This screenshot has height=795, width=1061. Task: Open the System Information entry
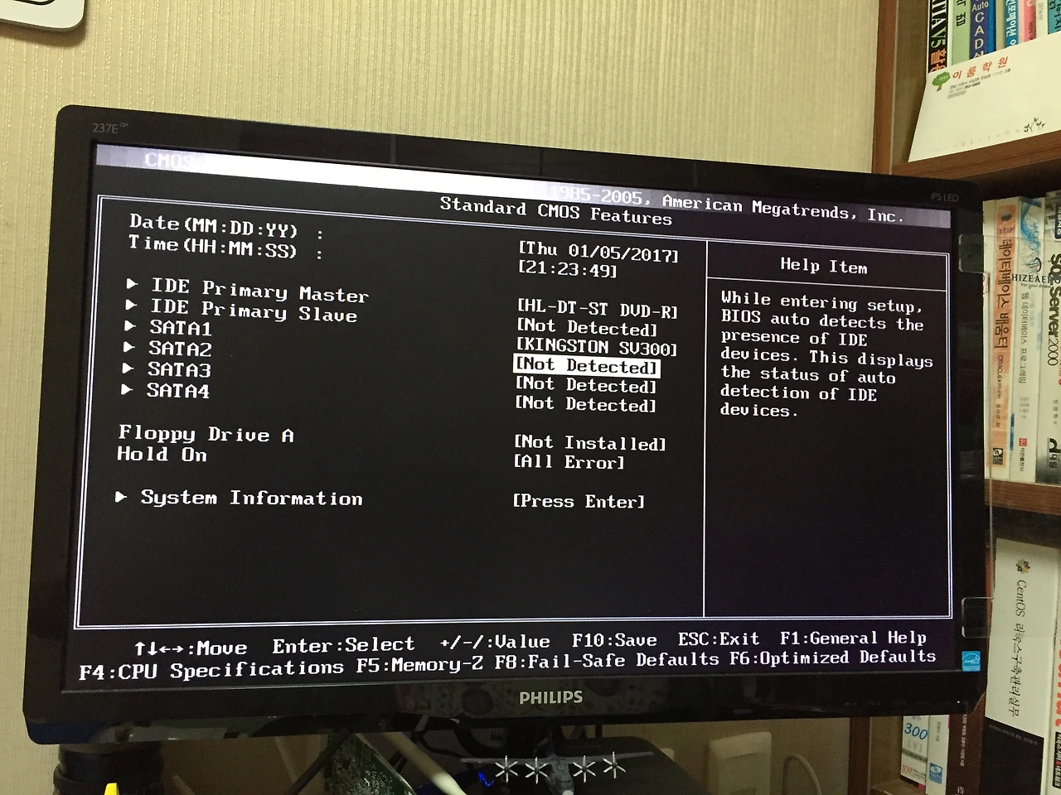(x=252, y=498)
